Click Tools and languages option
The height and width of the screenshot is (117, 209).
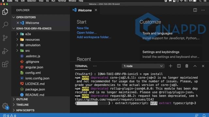pyautogui.click(x=171, y=36)
